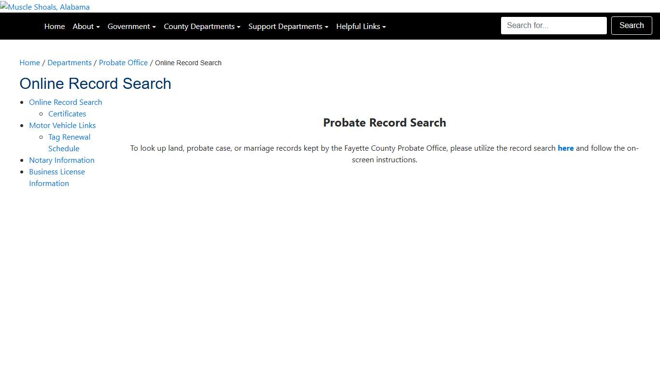Viewport: 660px width, 371px height.
Task: Select Home in the navigation bar
Action: tap(54, 26)
